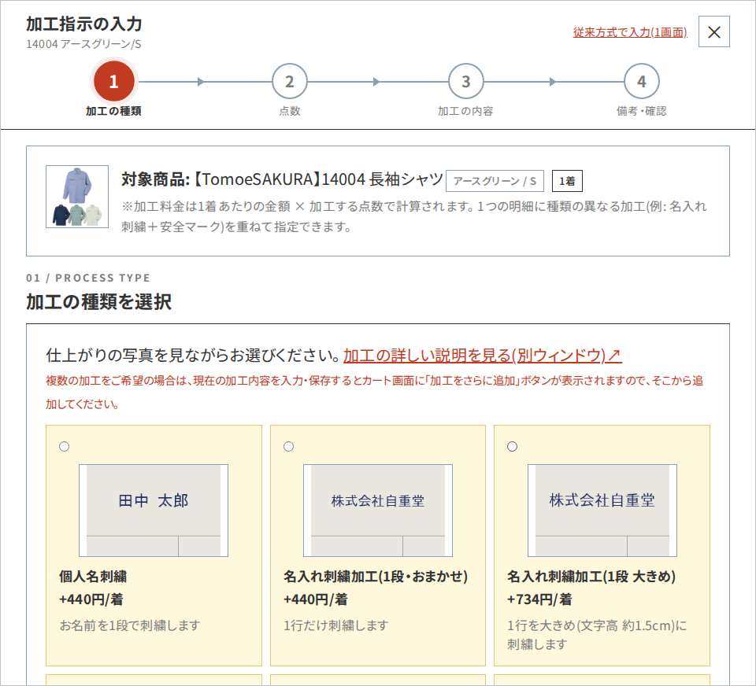Close the 加工指示の入力 dialog with X
This screenshot has width=756, height=686.
pyautogui.click(x=713, y=31)
